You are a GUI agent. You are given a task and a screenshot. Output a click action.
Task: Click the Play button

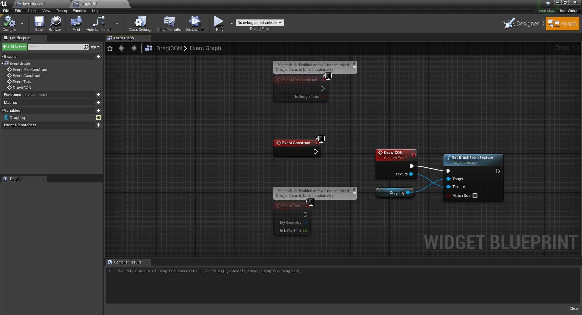219,24
